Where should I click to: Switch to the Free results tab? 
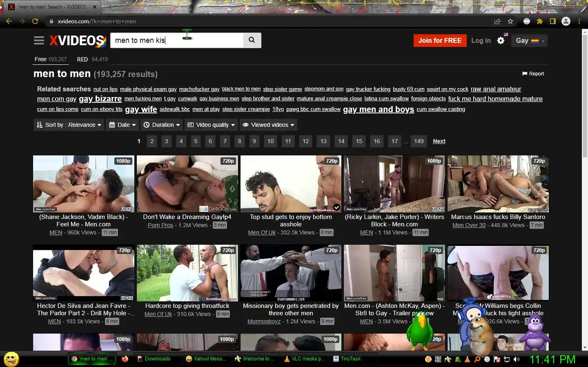pos(51,59)
